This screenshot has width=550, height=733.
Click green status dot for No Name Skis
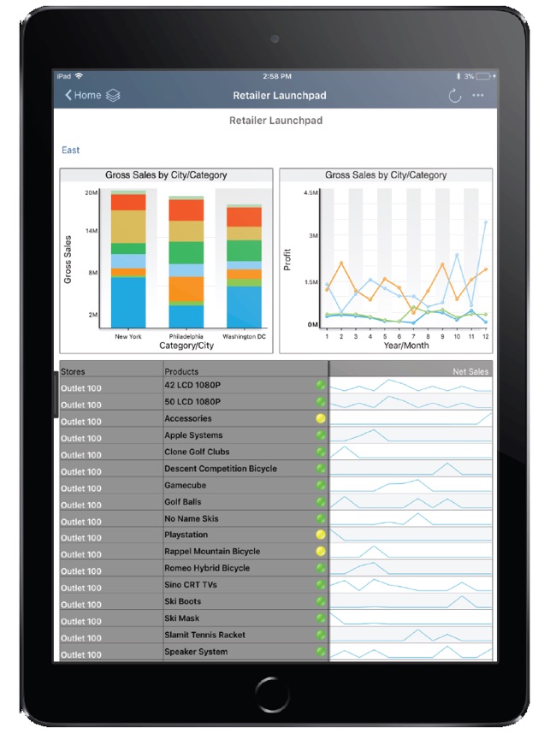coord(321,518)
